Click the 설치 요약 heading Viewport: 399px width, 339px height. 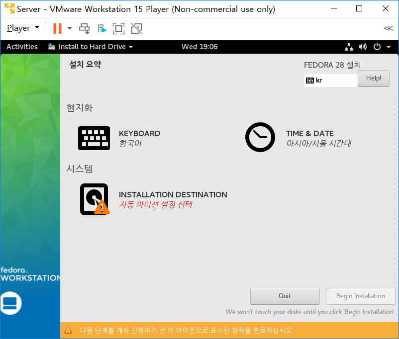click(85, 64)
